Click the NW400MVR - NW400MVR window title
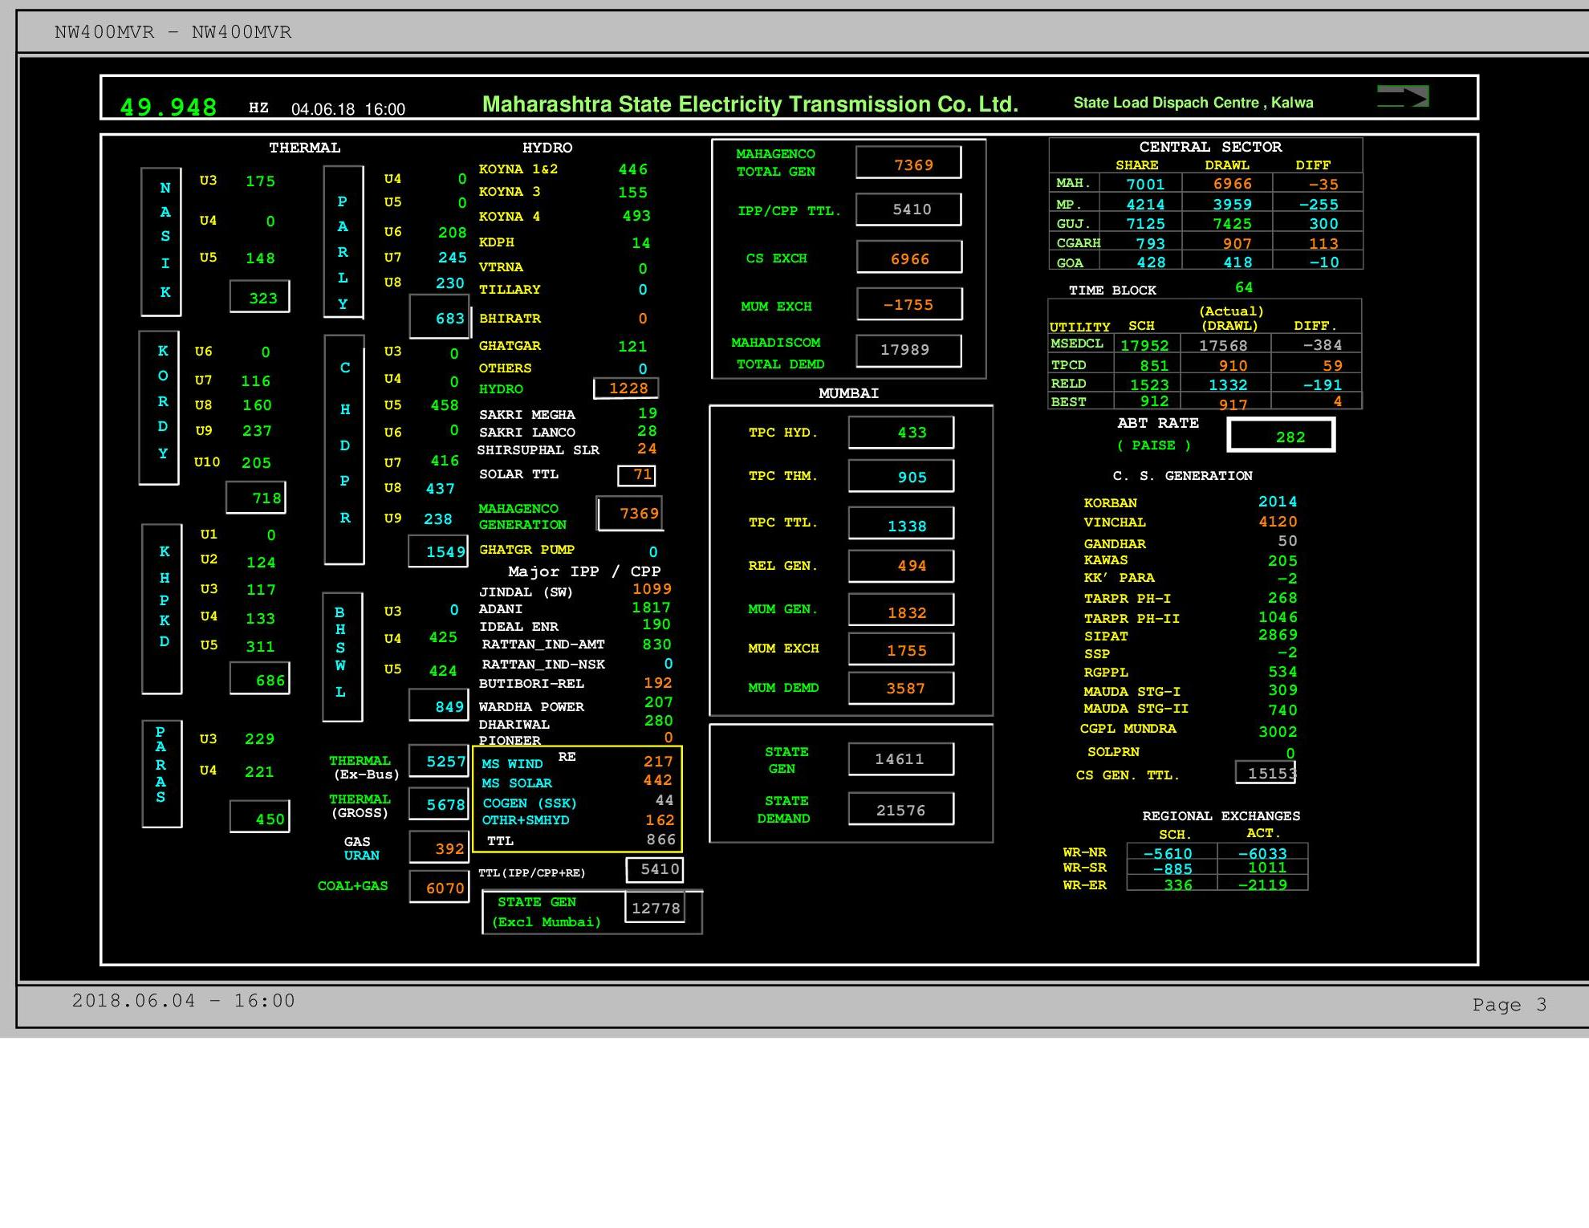Viewport: 1589px width, 1228px height. 173,32
